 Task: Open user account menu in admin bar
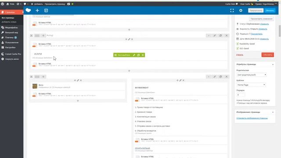click(266, 4)
